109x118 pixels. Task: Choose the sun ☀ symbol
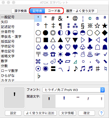pyautogui.click(x=60, y=54)
